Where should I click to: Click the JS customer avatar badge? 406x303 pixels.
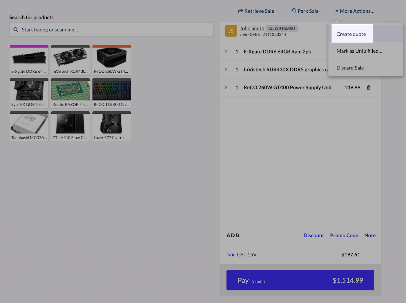tap(231, 31)
